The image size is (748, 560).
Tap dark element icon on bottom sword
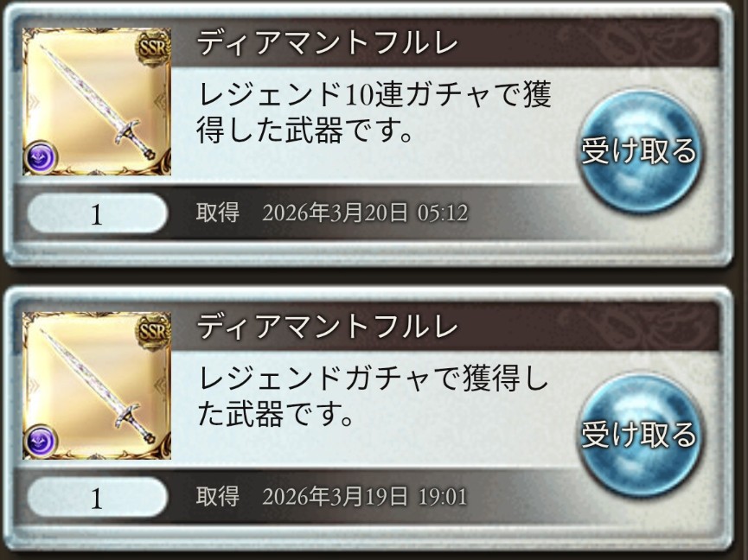coord(40,441)
